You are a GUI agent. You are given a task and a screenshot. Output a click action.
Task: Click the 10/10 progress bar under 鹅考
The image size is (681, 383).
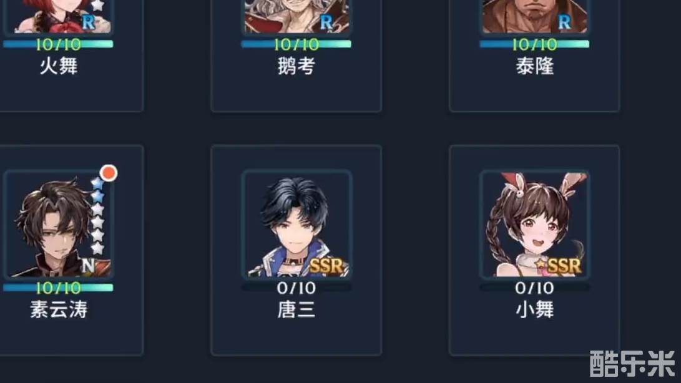(x=296, y=44)
